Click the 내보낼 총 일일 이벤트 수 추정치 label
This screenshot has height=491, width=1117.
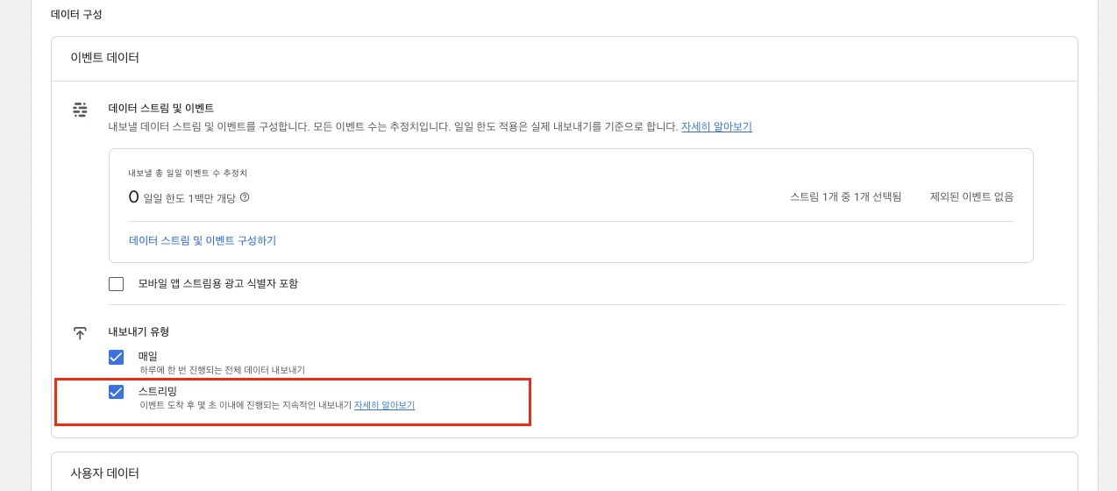point(188,173)
